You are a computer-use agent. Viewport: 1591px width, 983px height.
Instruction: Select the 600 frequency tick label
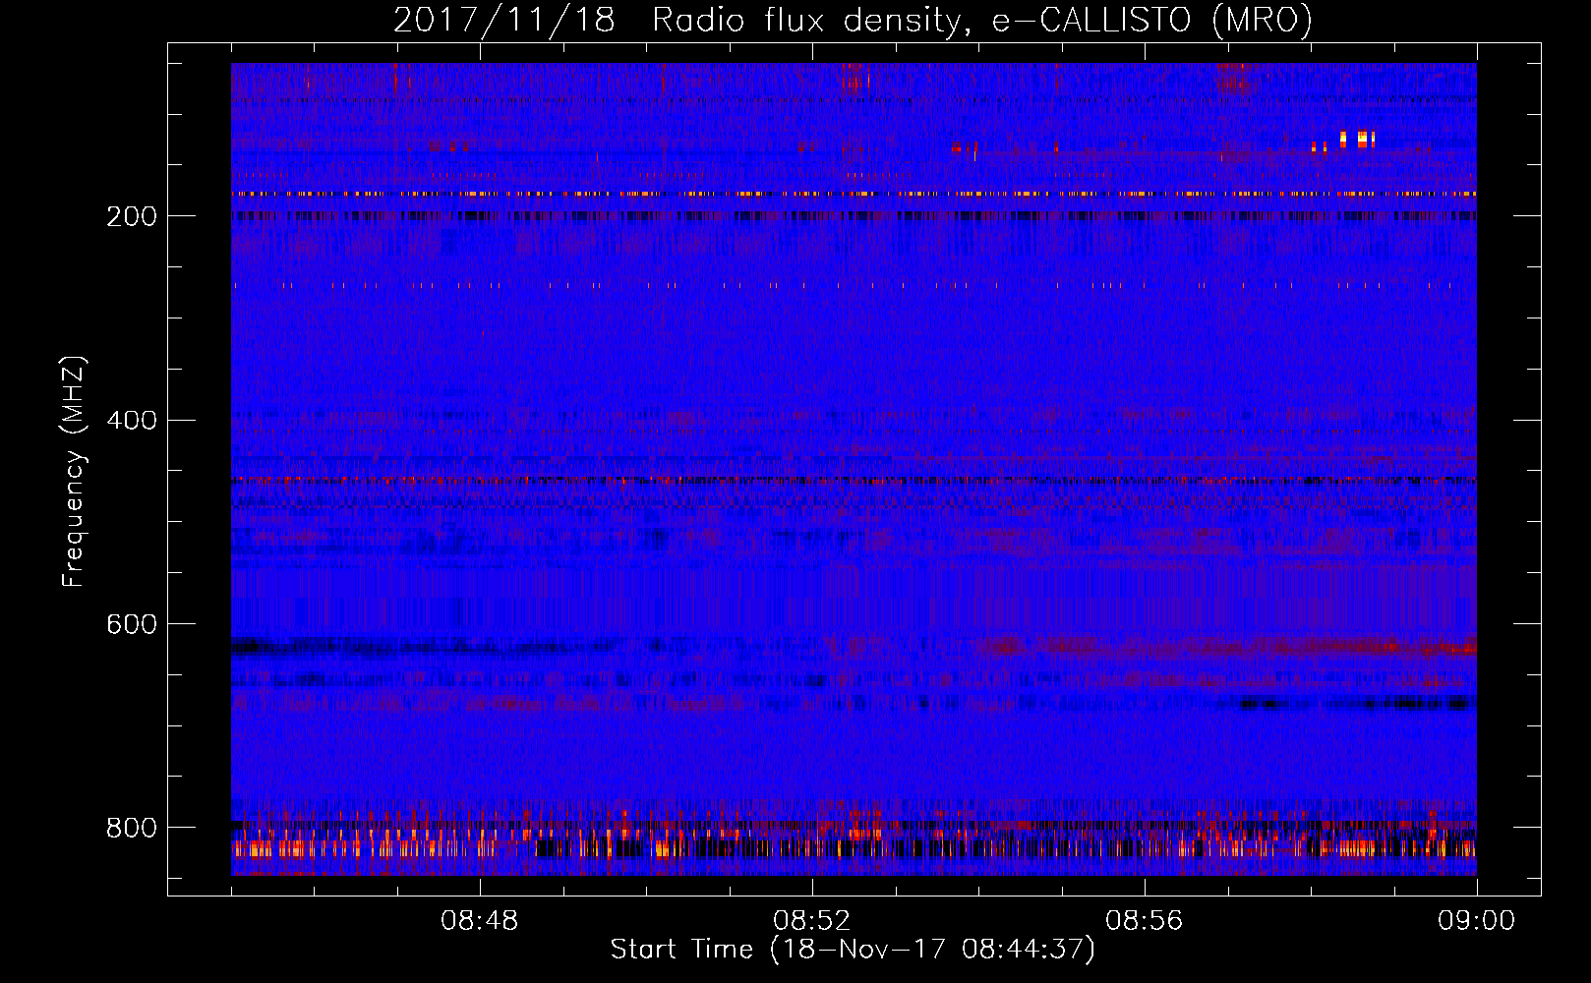pyautogui.click(x=132, y=624)
